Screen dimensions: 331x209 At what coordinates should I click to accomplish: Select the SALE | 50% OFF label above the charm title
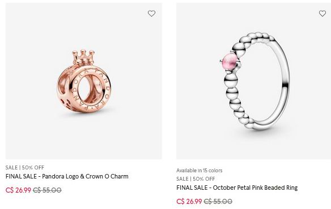click(25, 168)
